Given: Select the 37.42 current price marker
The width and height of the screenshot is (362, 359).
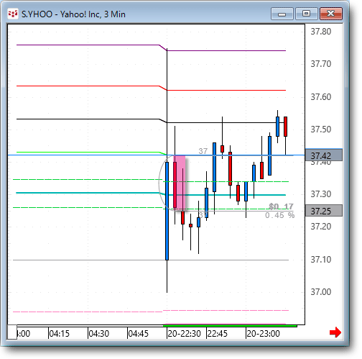Looking at the screenshot, I should coord(324,155).
